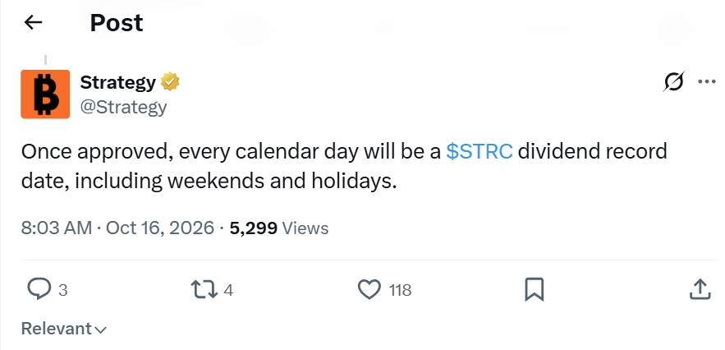
Task: Open the Strategy Bitcoin profile avatar
Action: [45, 94]
